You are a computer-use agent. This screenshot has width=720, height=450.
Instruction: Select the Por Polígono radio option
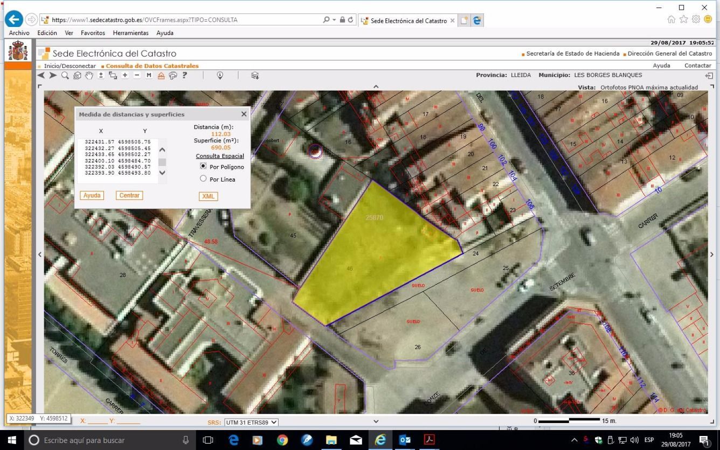pos(203,167)
